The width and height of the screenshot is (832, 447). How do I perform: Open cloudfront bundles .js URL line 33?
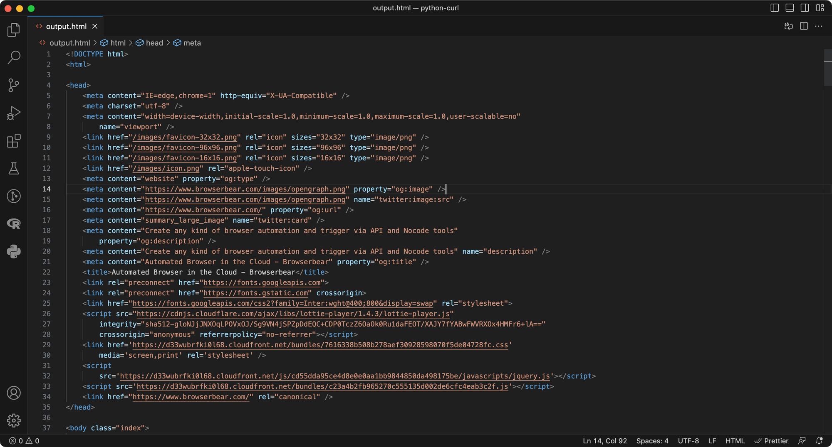pyautogui.click(x=322, y=386)
